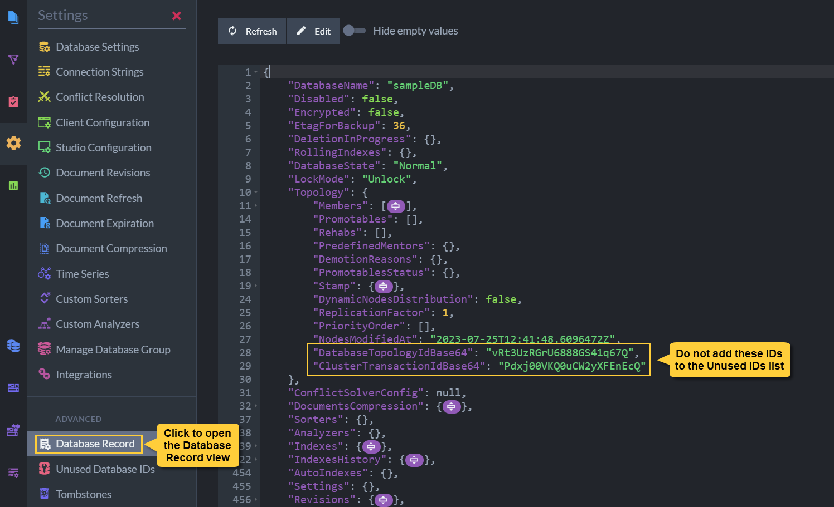Image resolution: width=834 pixels, height=507 pixels.
Task: Collapse the Topology block at line 10
Action: click(x=256, y=193)
